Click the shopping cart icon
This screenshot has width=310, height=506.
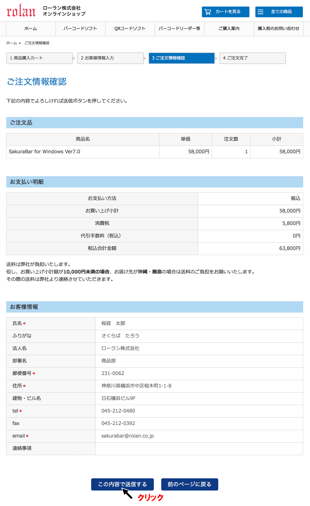208,12
